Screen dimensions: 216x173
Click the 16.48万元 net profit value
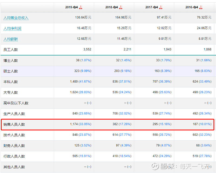[84, 28]
